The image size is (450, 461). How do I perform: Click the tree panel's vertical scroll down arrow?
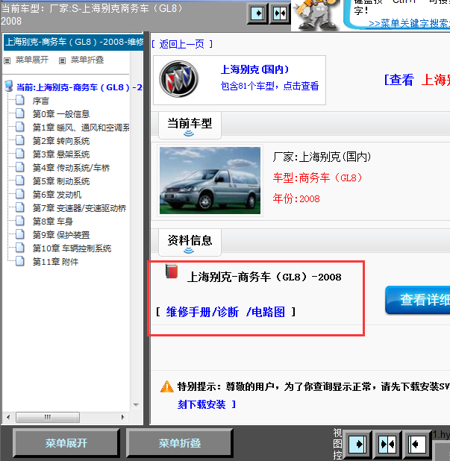(136, 405)
